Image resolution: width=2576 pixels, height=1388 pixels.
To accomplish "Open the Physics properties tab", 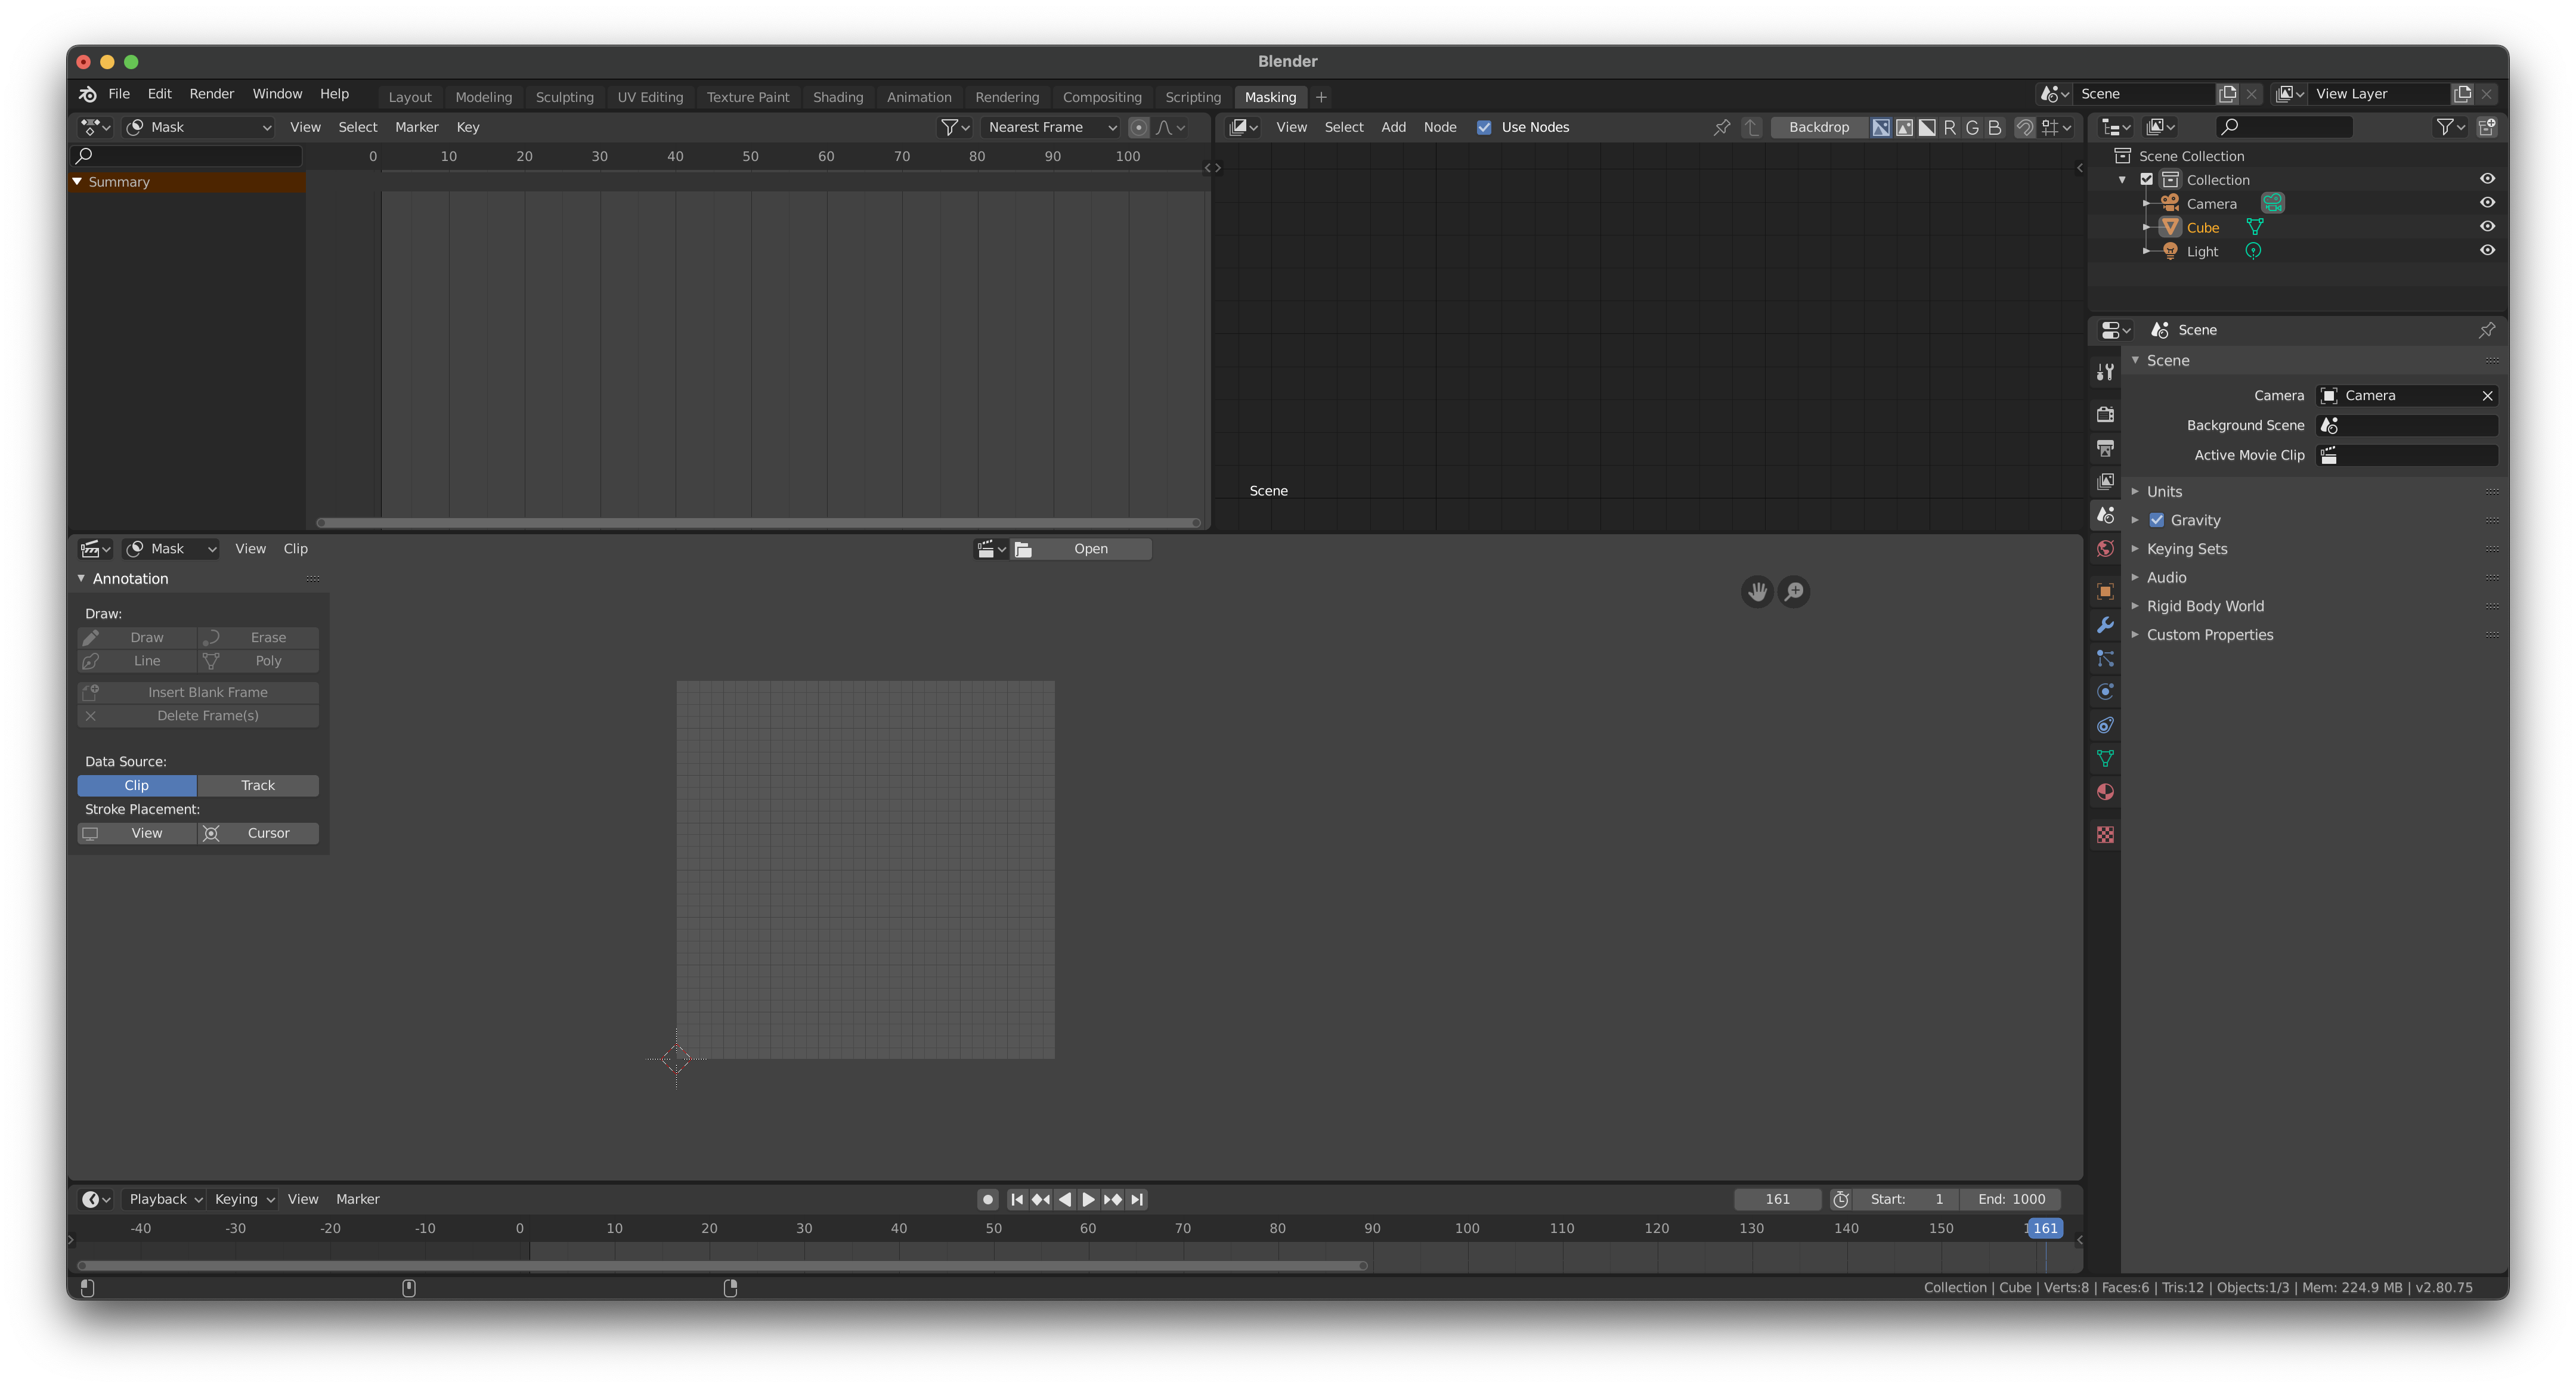I will coord(2105,691).
